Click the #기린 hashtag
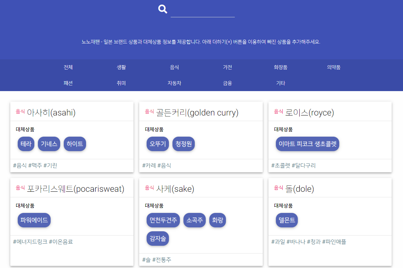This screenshot has height=268, width=403. click(50, 166)
